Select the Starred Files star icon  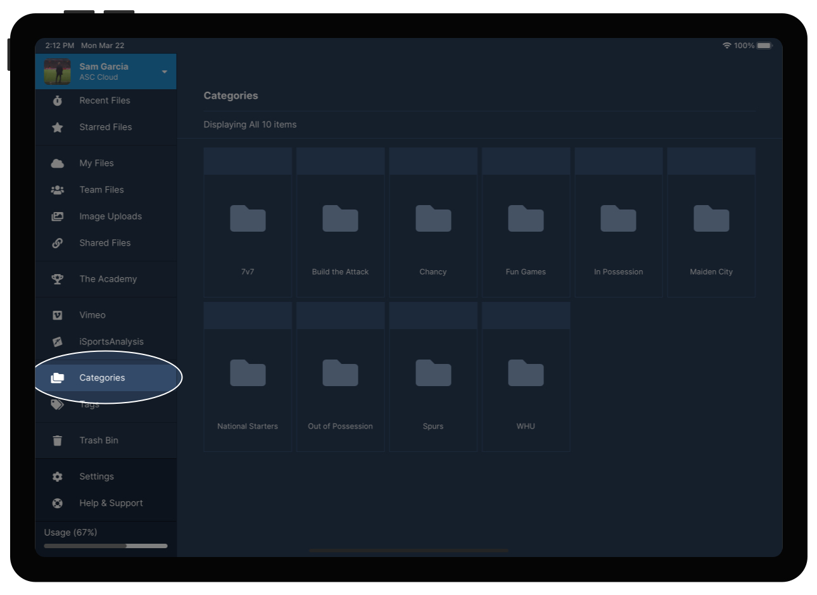(58, 127)
